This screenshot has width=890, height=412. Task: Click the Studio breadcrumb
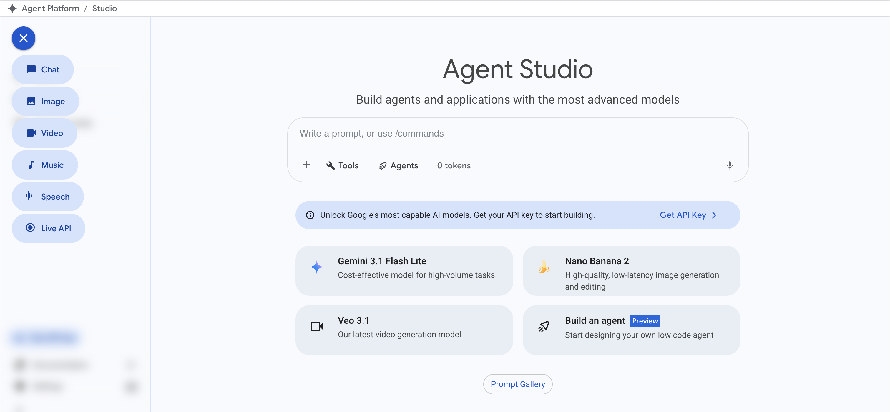[x=104, y=8]
